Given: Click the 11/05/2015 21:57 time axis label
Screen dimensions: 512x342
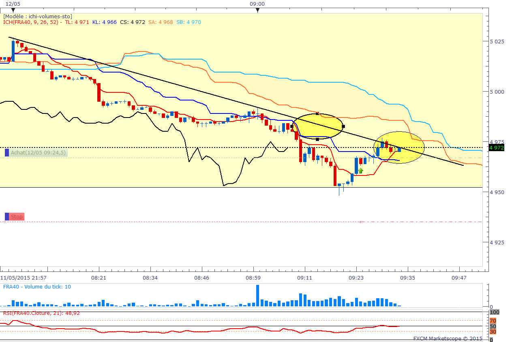Looking at the screenshot, I should pos(24,278).
